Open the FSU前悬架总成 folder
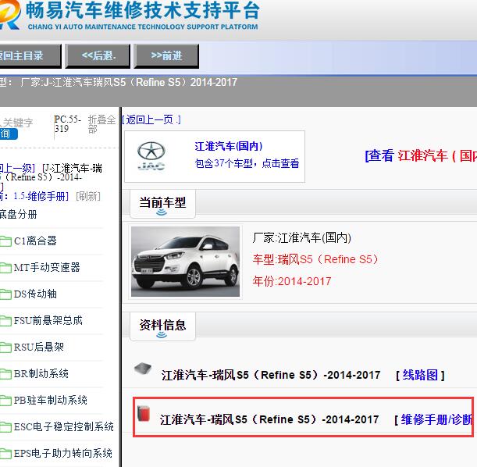 click(48, 320)
